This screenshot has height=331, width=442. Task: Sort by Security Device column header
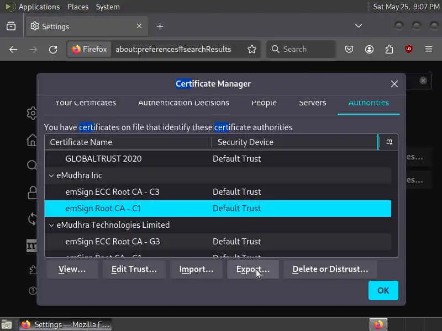(294, 142)
